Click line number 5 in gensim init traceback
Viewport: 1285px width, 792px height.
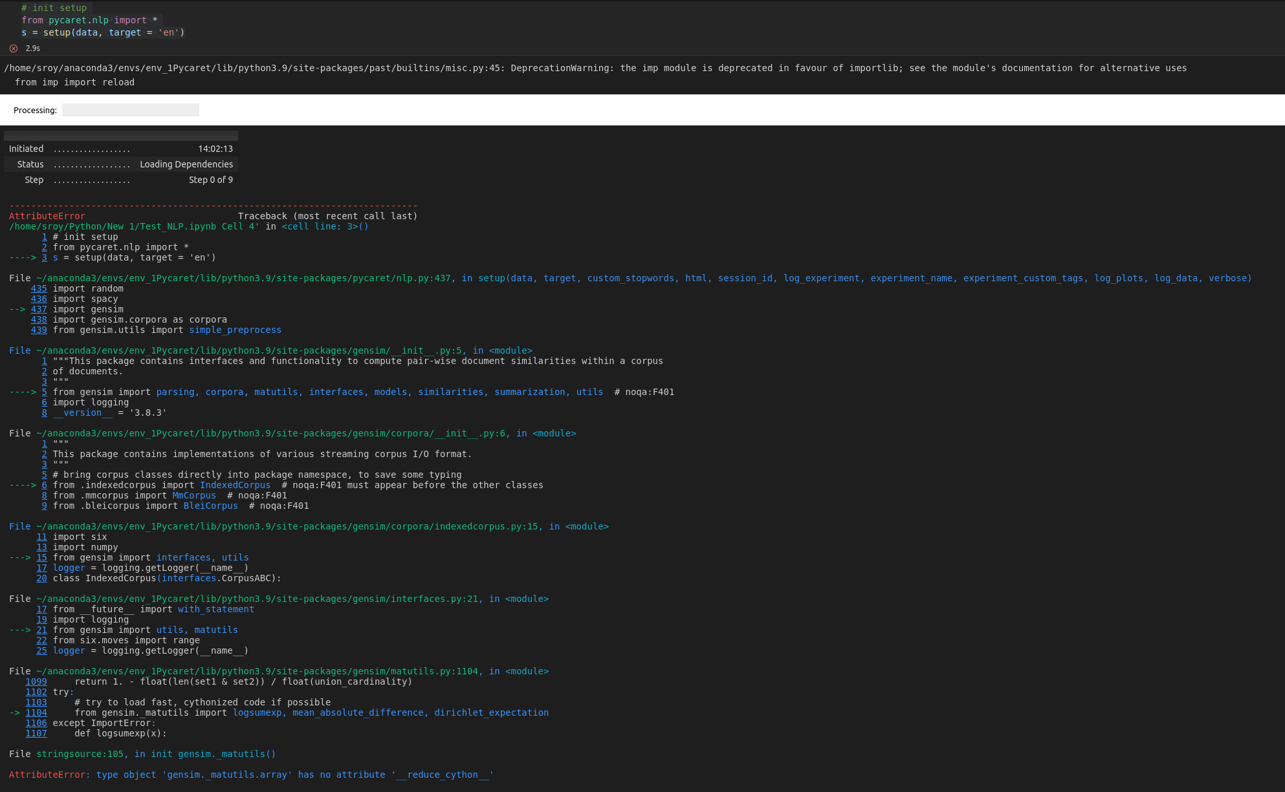click(44, 392)
